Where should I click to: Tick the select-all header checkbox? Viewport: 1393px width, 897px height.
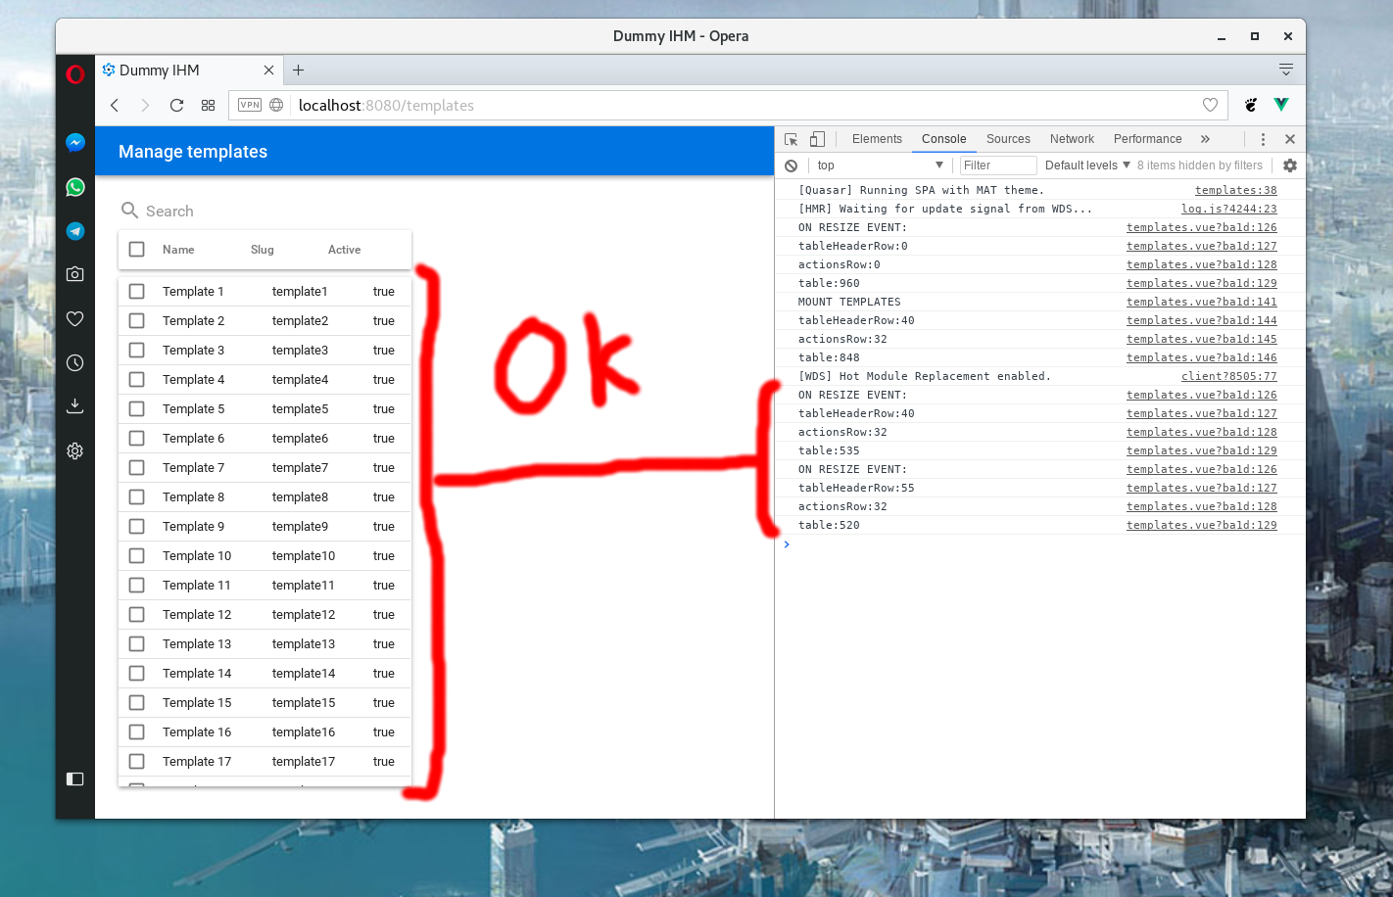point(137,250)
